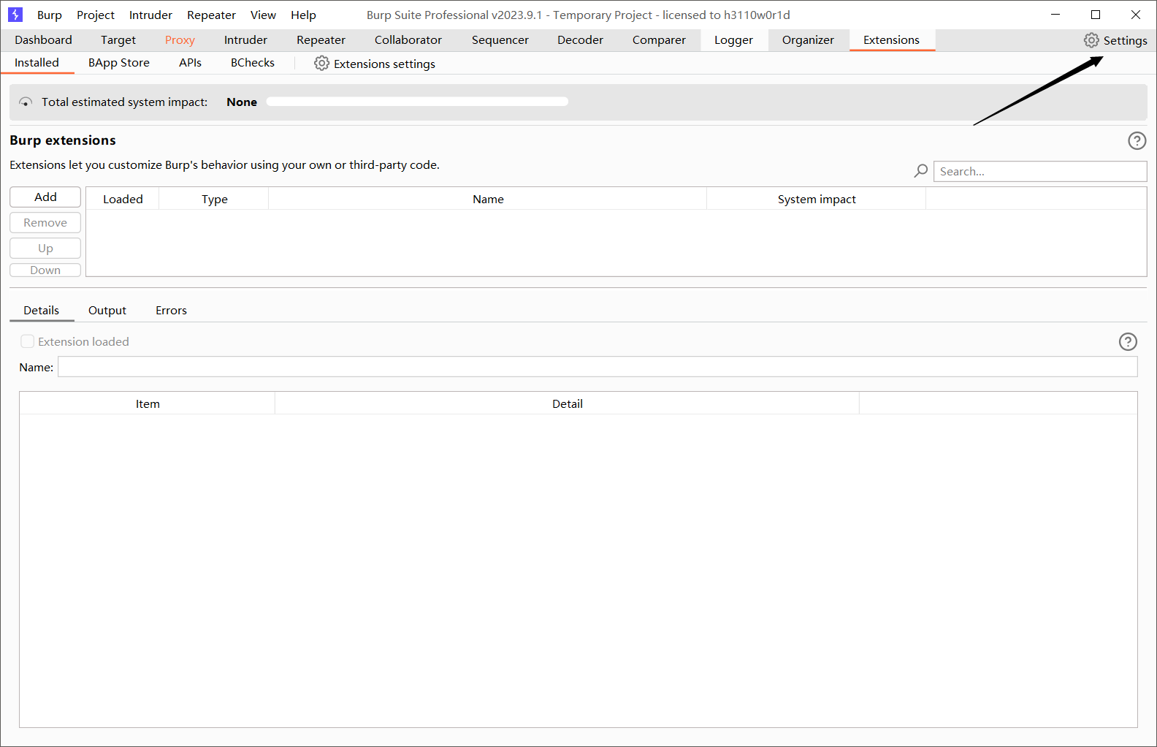The image size is (1157, 747).
Task: Minimize the Burp Suite window
Action: pos(1055,15)
